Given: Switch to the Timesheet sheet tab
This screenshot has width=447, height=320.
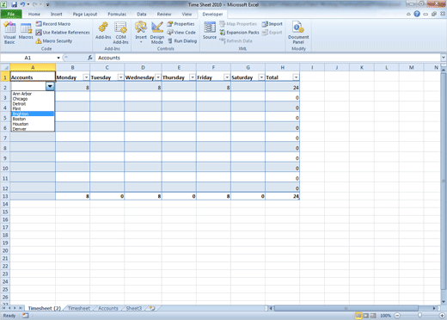Looking at the screenshot, I should [x=79, y=308].
